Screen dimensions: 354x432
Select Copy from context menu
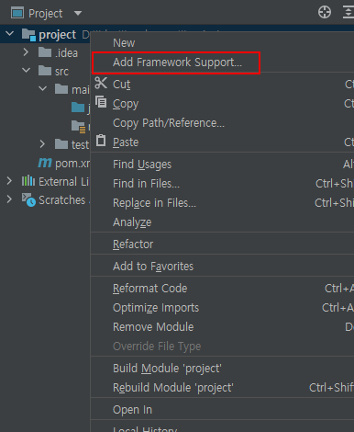(223, 104)
